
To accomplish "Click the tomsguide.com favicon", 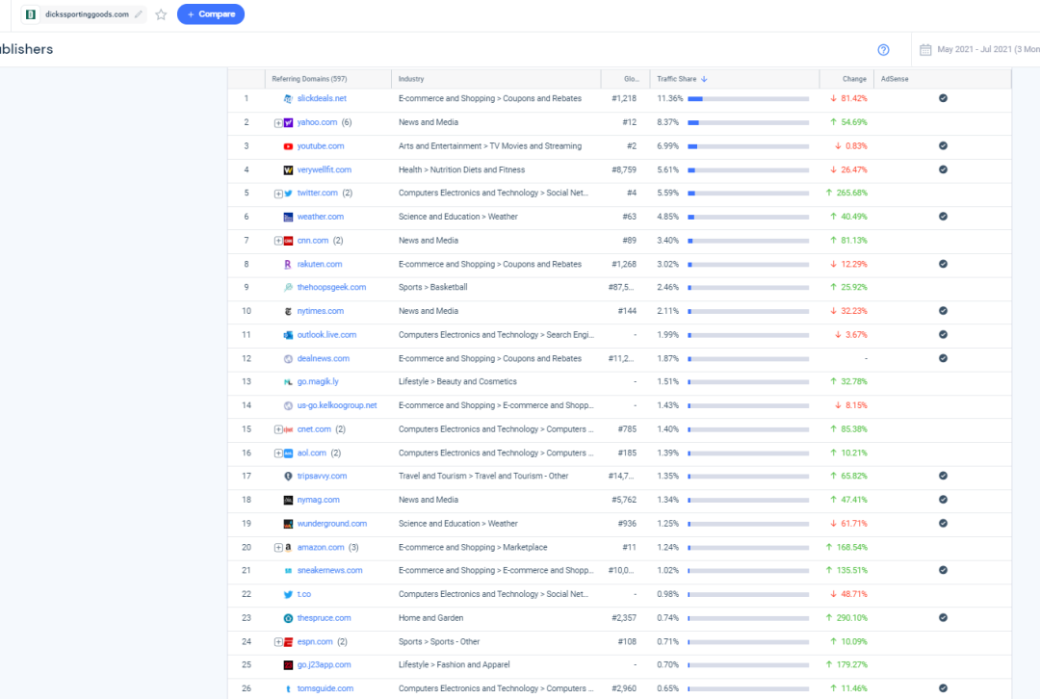I will tap(288, 689).
